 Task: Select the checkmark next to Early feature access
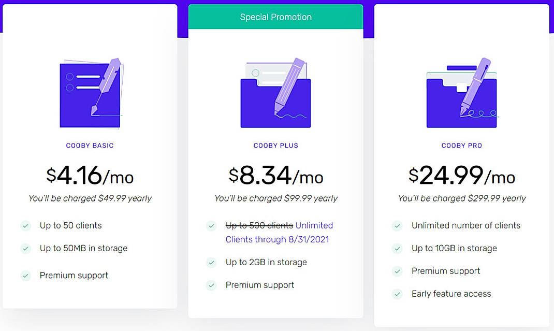[x=397, y=294]
